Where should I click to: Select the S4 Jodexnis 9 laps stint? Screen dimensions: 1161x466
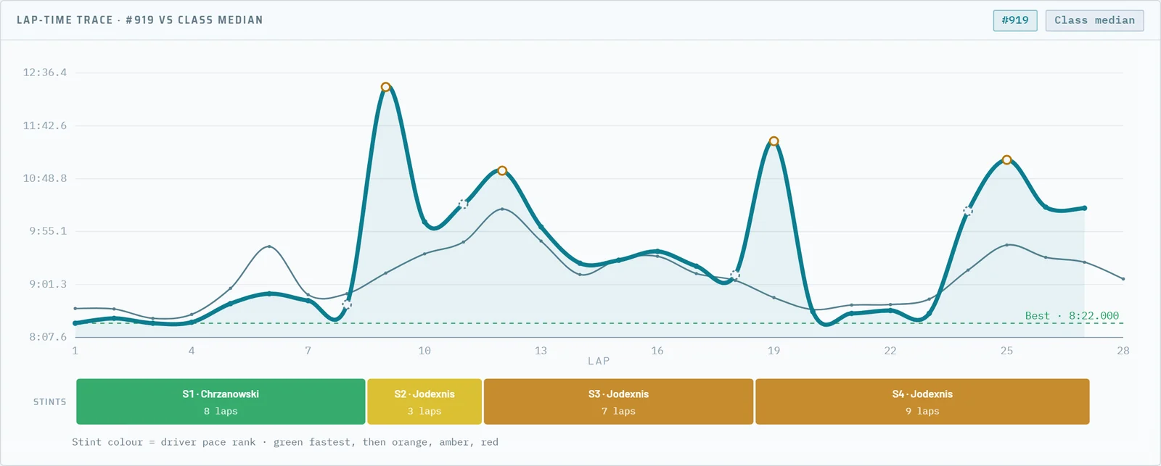click(922, 401)
